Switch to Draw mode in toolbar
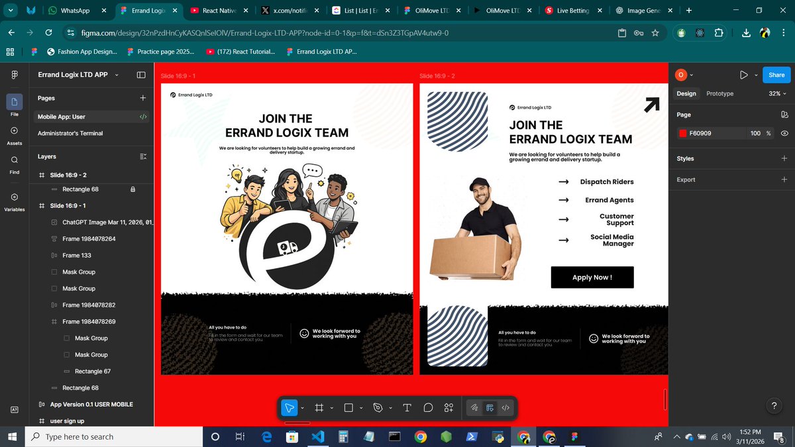The image size is (795, 447). pyautogui.click(x=474, y=408)
